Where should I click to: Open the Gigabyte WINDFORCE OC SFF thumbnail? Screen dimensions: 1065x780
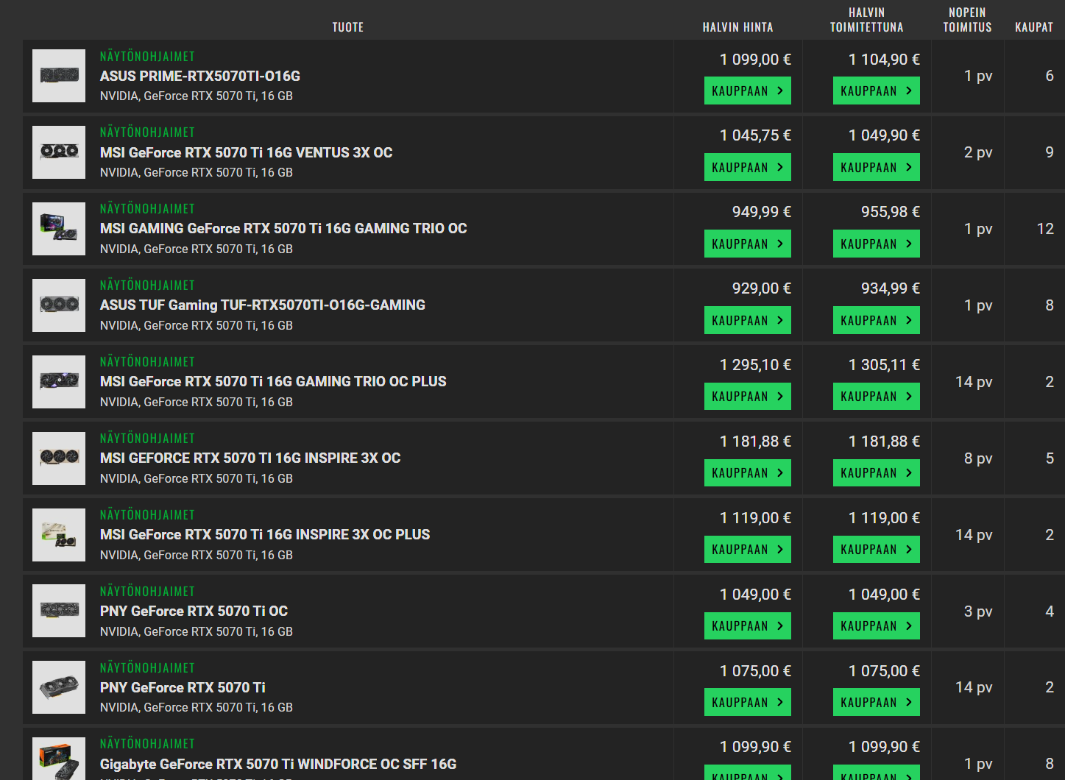59,759
